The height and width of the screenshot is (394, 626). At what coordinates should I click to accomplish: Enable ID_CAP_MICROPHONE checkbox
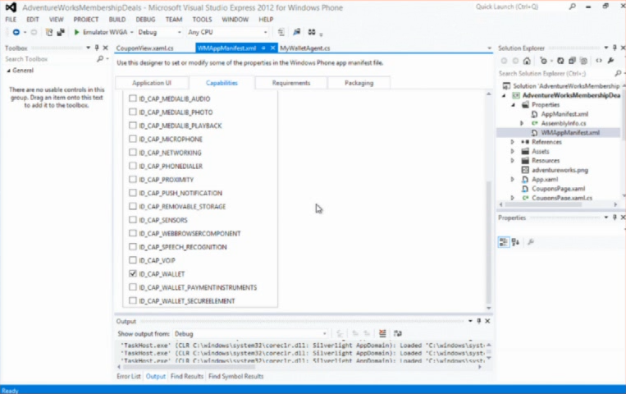[133, 139]
